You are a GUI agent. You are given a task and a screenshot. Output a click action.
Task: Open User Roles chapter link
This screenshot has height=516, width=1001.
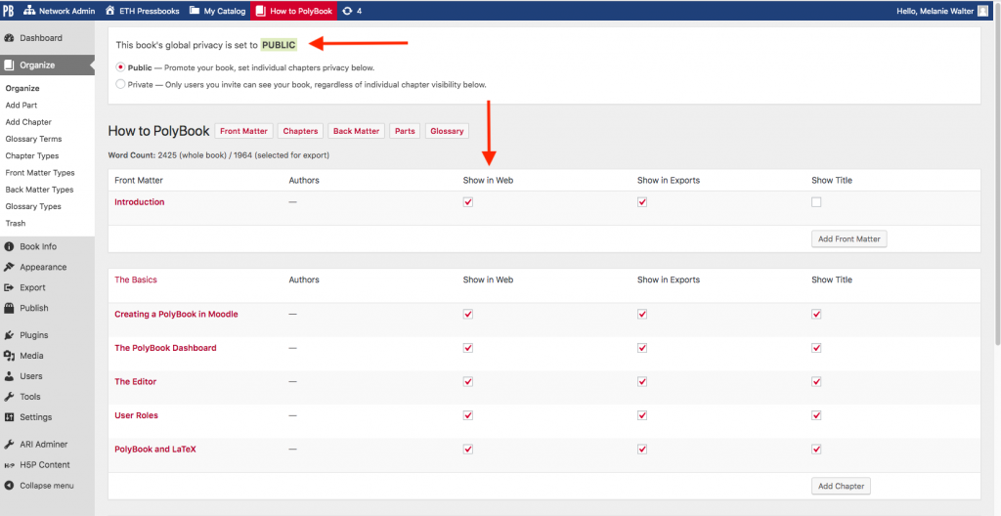tap(136, 415)
